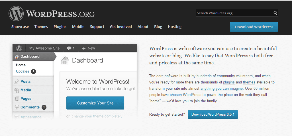Click the Comments count badge
The image size is (292, 139).
click(x=44, y=107)
